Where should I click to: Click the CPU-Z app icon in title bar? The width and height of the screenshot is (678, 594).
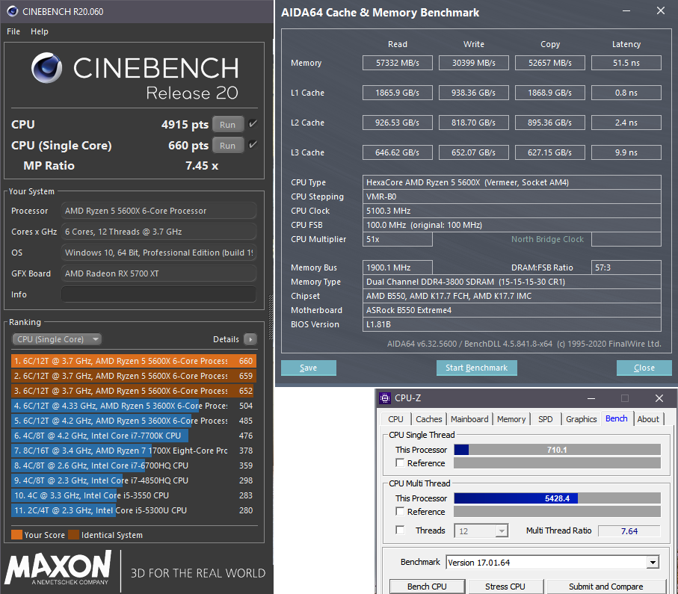click(x=384, y=398)
